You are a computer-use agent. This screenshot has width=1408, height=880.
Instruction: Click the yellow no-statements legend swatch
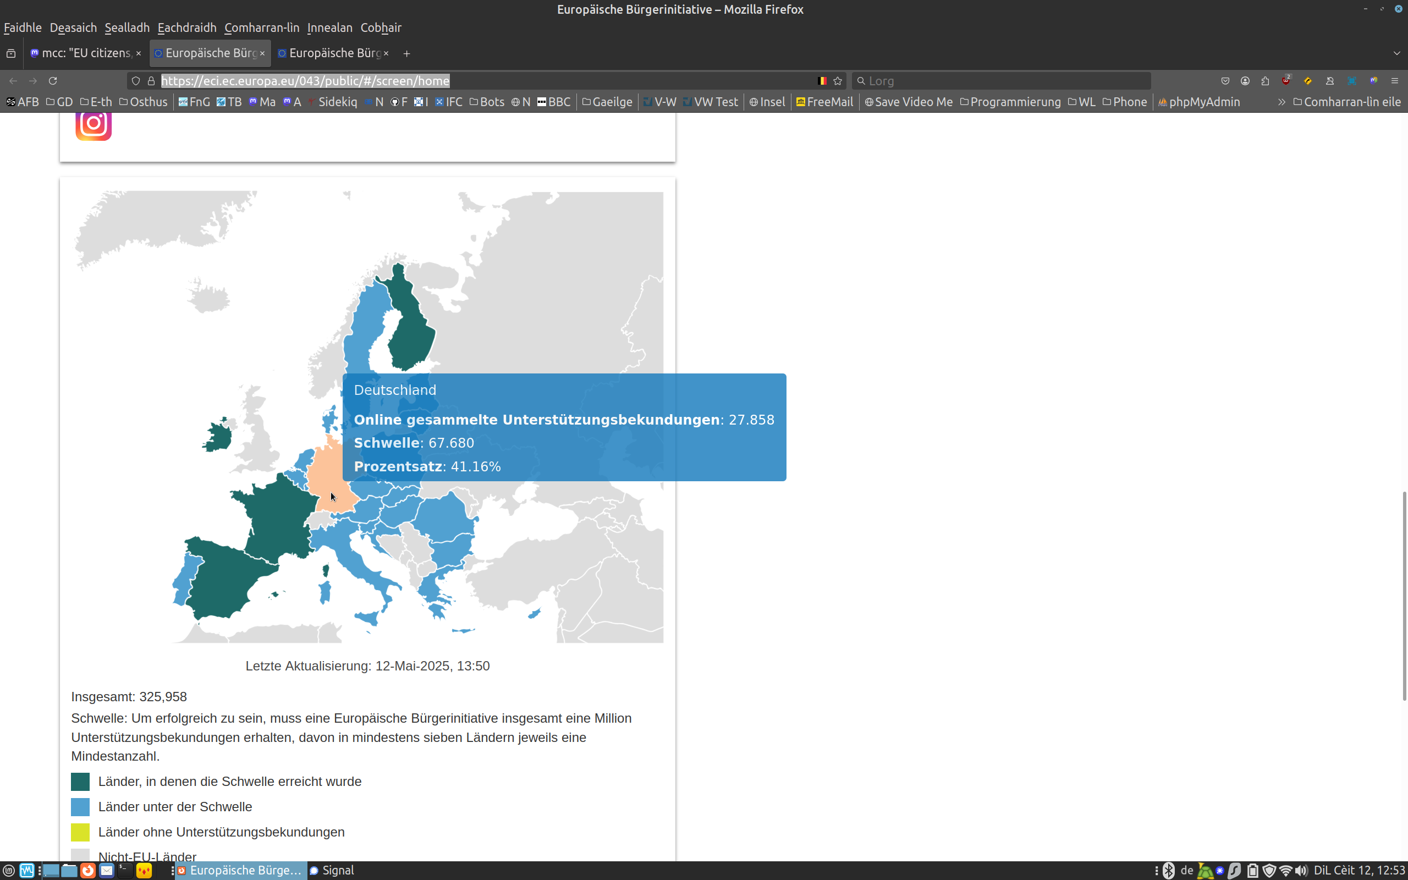(80, 832)
